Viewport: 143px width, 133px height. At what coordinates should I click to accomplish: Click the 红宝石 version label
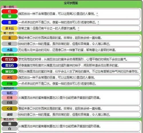click(9, 59)
